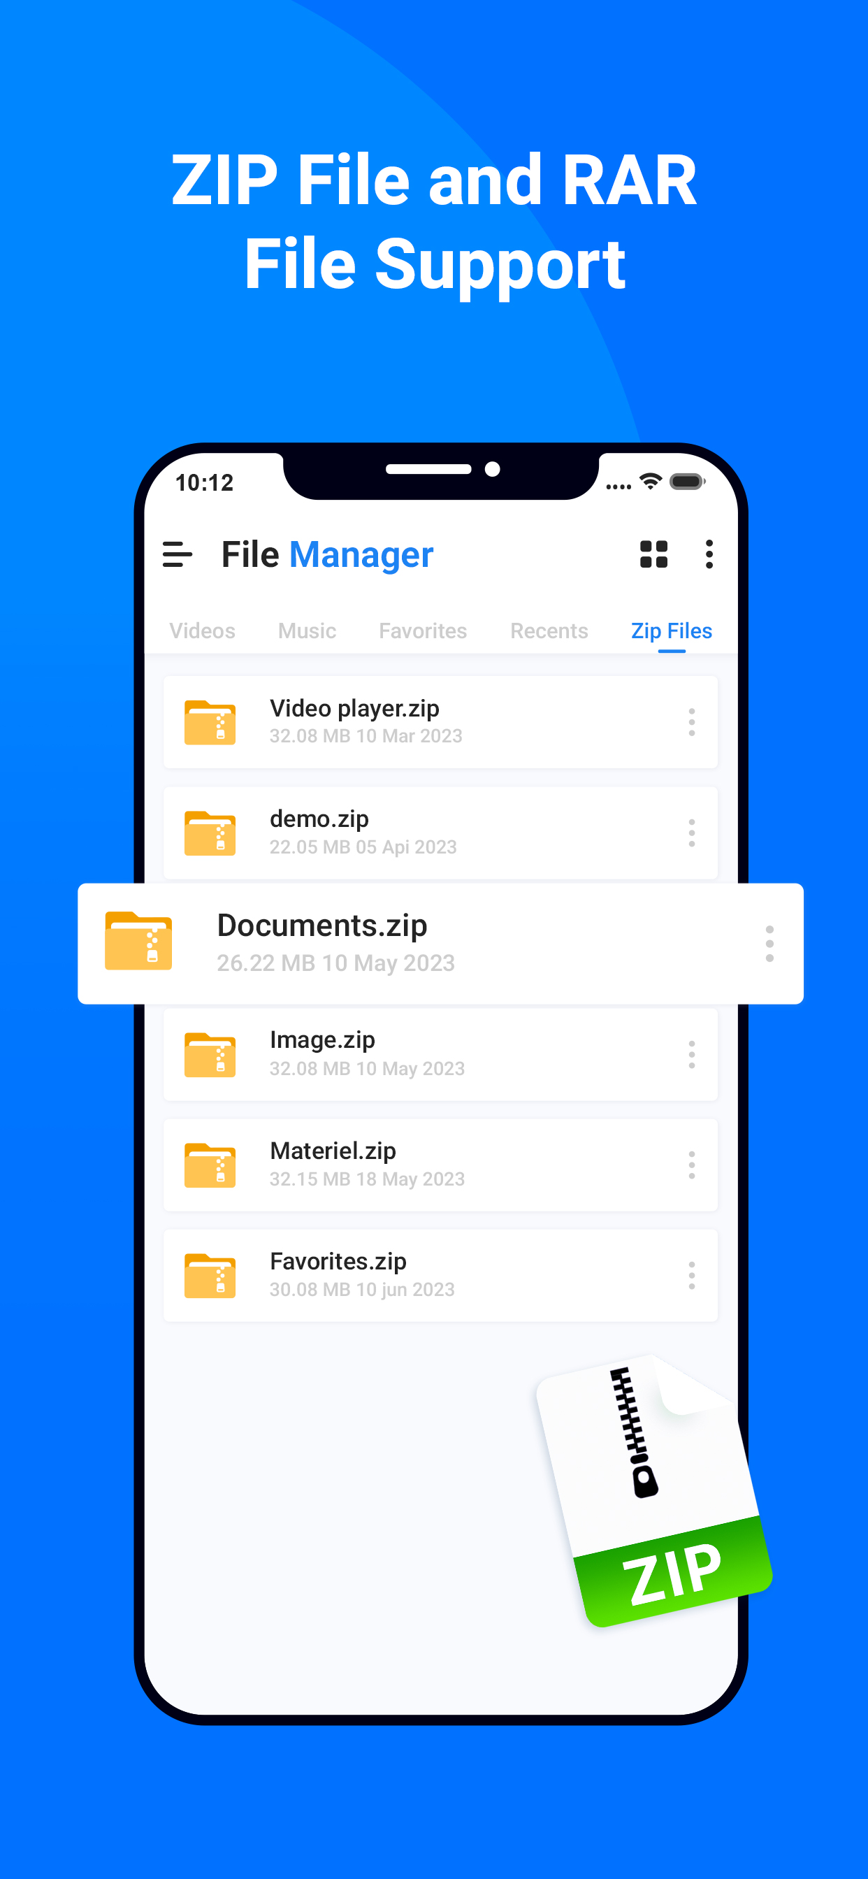868x1879 pixels.
Task: Switch to the Music tab
Action: [x=307, y=631]
